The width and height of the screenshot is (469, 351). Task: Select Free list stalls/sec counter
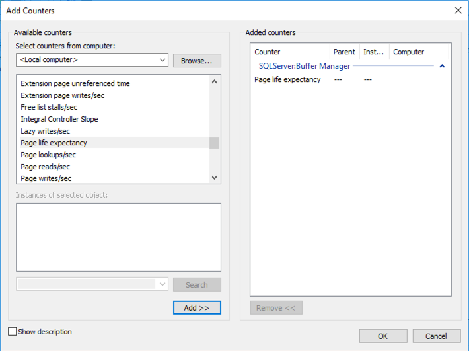[114, 107]
